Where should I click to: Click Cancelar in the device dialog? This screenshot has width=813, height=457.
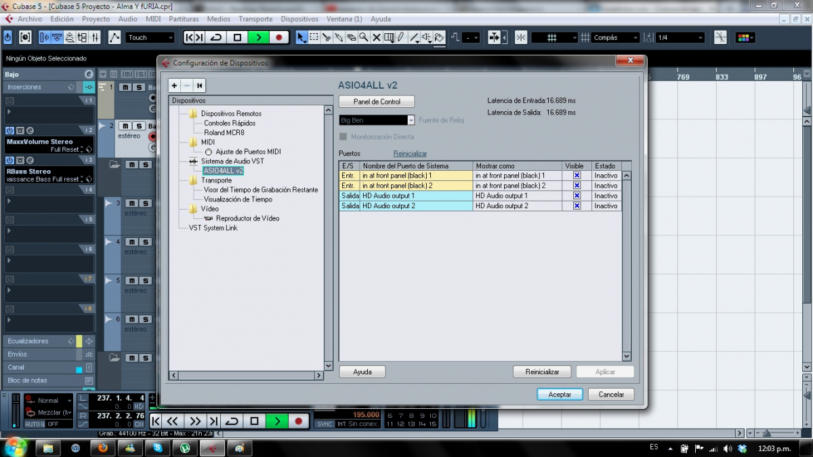point(611,394)
